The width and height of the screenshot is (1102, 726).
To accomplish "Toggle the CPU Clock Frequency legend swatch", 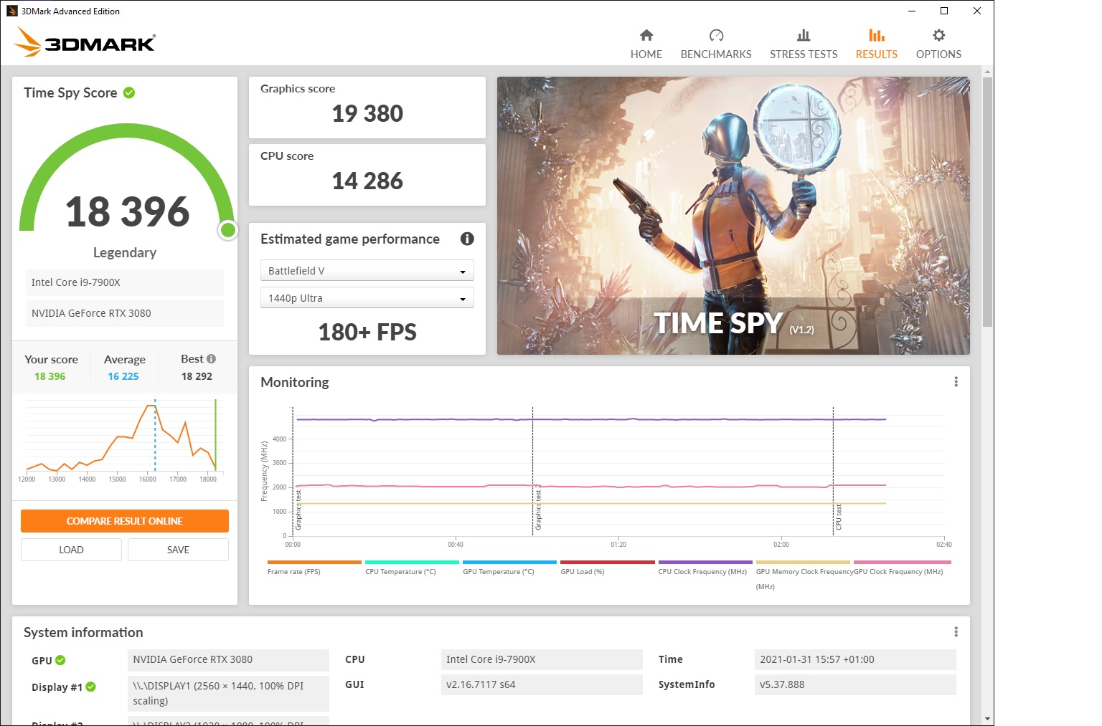I will point(705,563).
